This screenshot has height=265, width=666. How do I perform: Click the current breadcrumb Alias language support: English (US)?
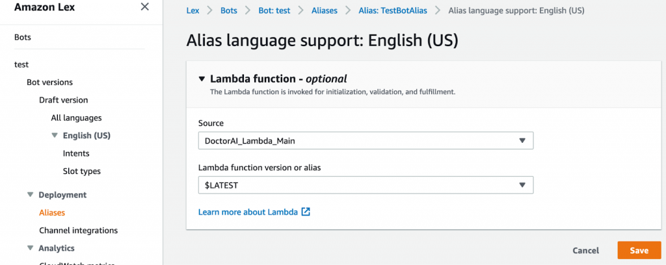(x=516, y=10)
